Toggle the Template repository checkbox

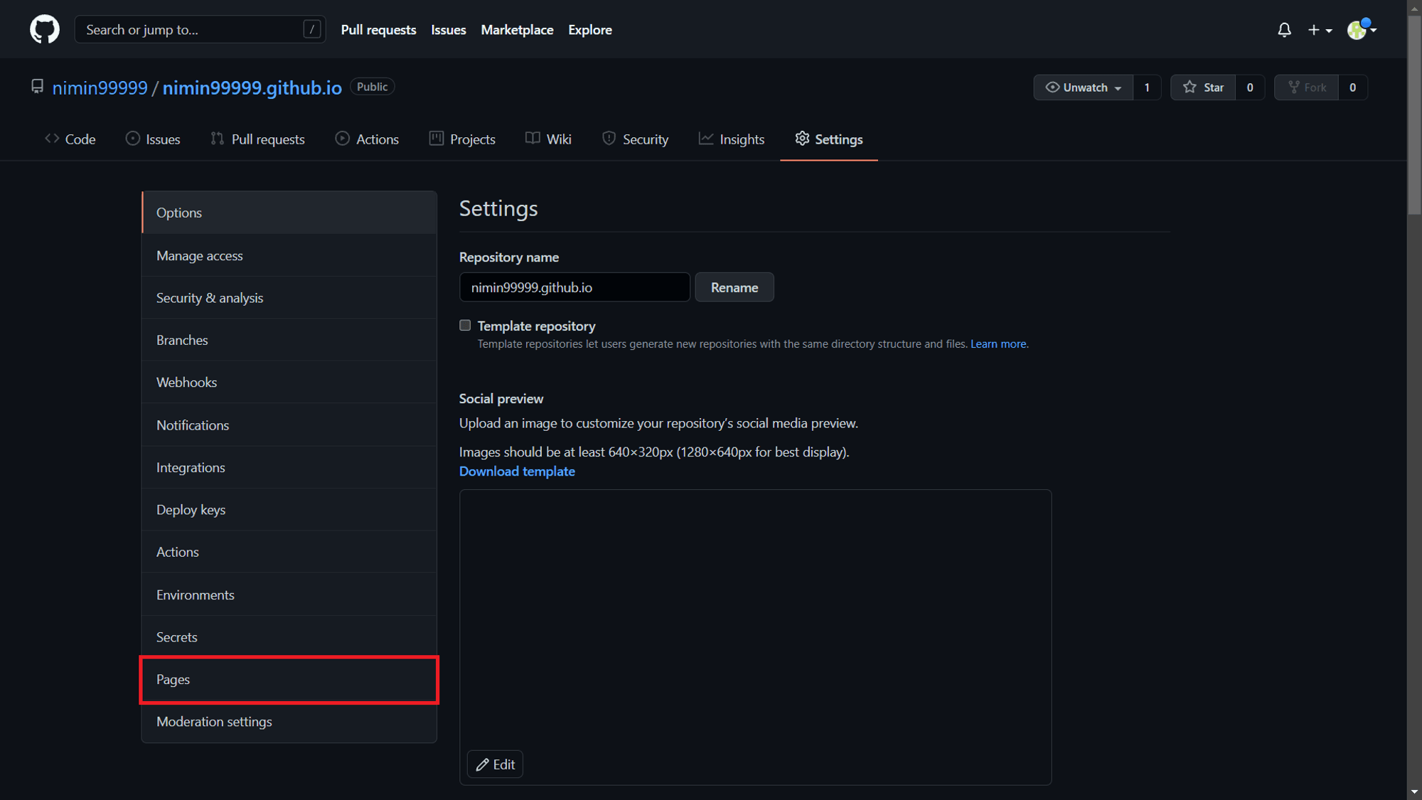[x=465, y=325]
